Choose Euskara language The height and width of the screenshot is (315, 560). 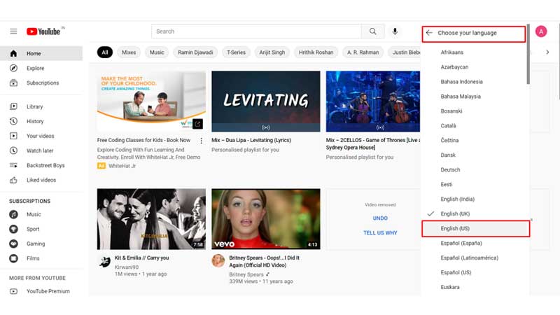tap(475, 287)
